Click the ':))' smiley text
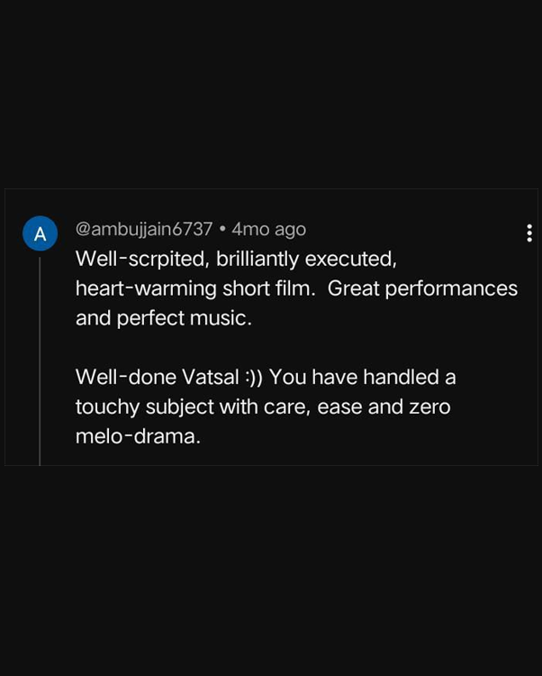Screen dimensions: 542x676 (254, 377)
